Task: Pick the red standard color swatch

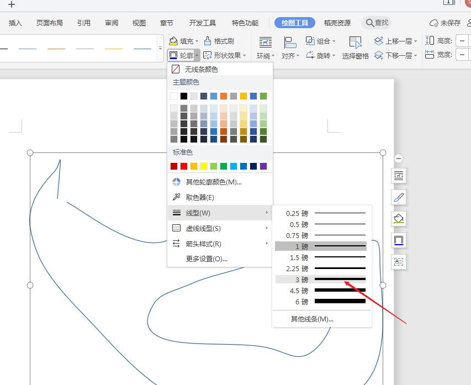Action: (x=184, y=166)
